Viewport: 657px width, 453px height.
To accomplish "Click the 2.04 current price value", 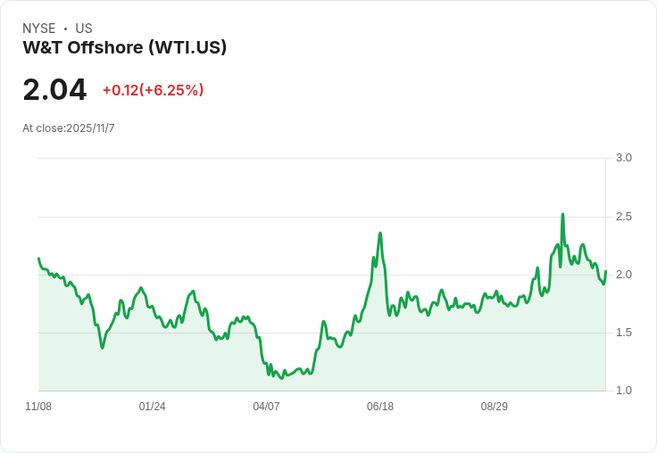I will tap(54, 90).
